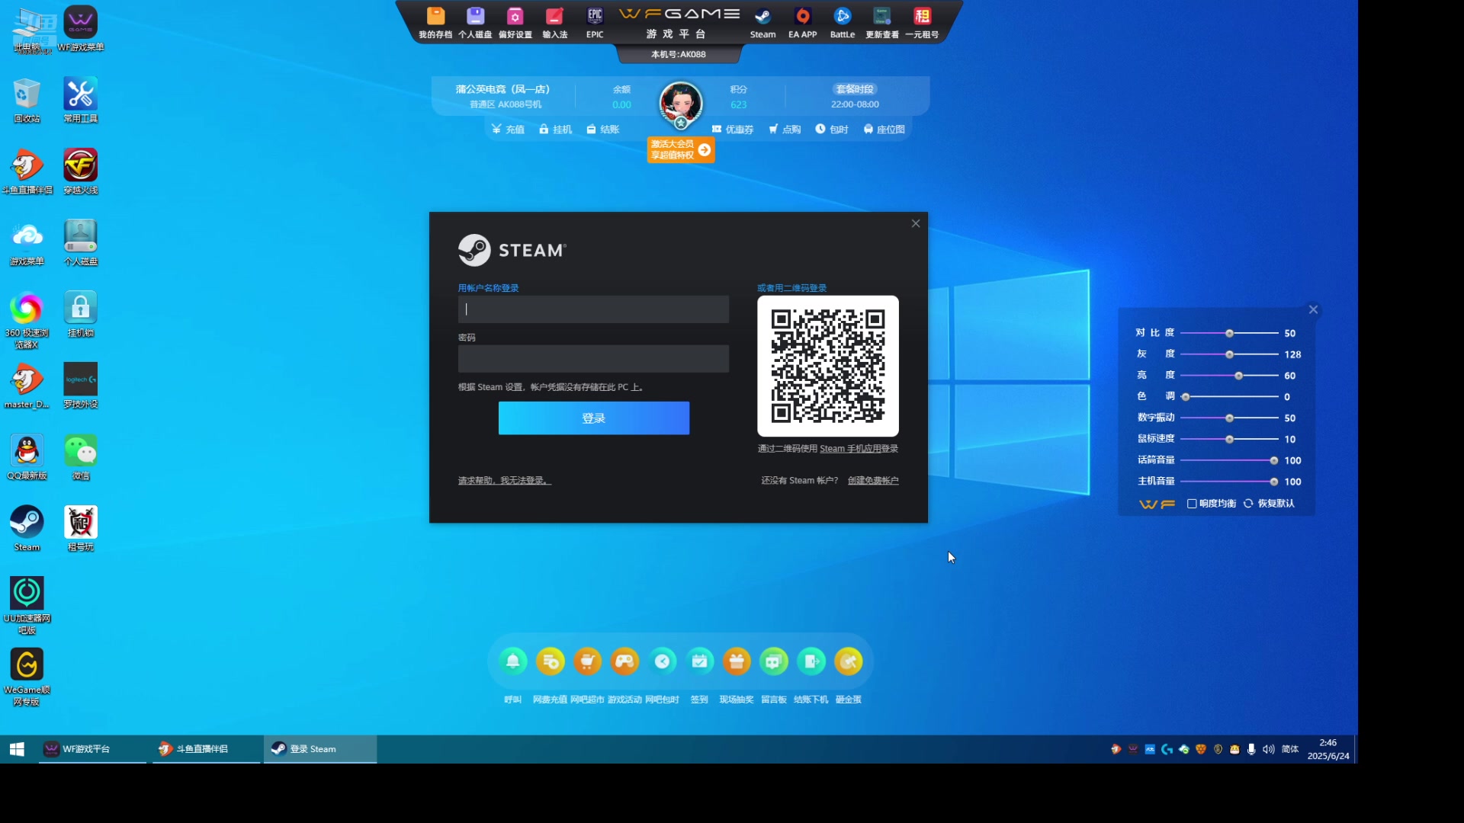Launch EA APP from the toolbar
Image resolution: width=1464 pixels, height=823 pixels.
tap(803, 23)
